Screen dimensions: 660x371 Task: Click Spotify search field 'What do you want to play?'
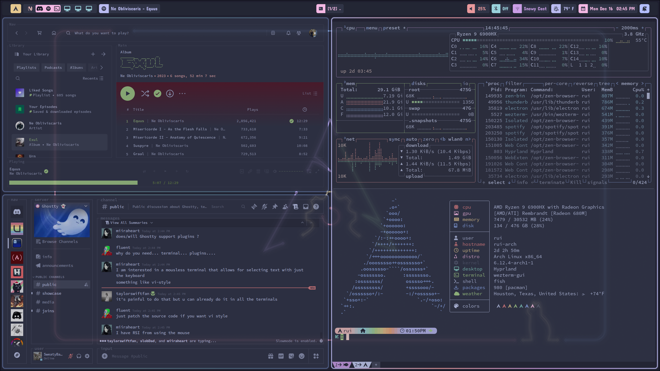(x=102, y=33)
